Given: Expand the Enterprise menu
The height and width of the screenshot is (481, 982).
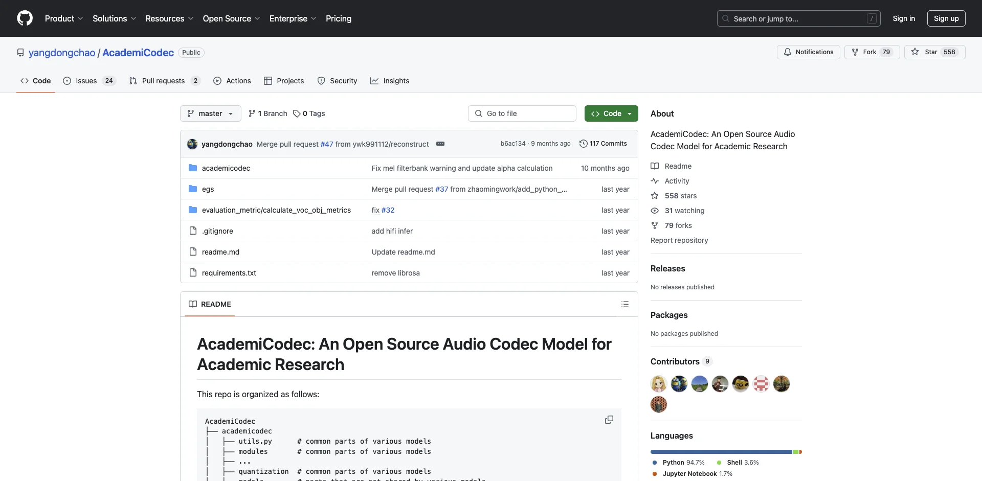Looking at the screenshot, I should [x=293, y=18].
